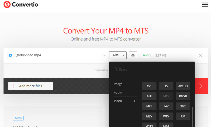
Task: Click the Convertio logo icon
Action: point(8,4)
